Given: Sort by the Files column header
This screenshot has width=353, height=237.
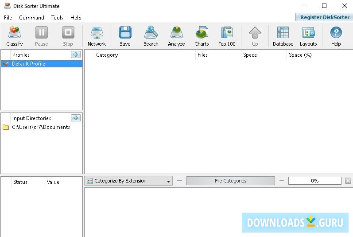Looking at the screenshot, I should tap(218, 55).
